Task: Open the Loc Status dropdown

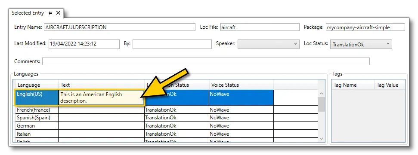Action: 361,44
